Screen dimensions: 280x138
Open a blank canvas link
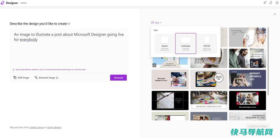37,128
